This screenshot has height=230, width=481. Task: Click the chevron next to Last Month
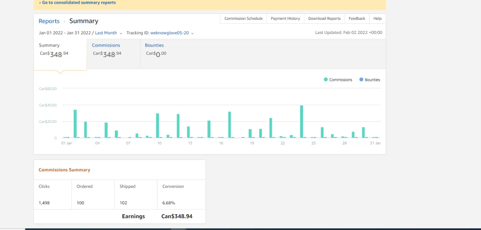coord(121,33)
